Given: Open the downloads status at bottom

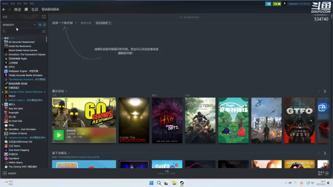Looking at the screenshot, I should (166, 172).
